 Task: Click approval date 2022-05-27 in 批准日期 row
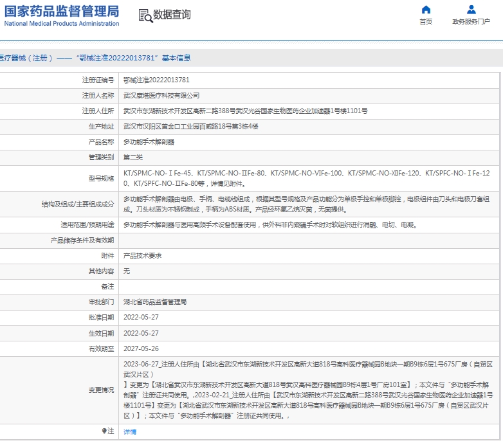141,318
